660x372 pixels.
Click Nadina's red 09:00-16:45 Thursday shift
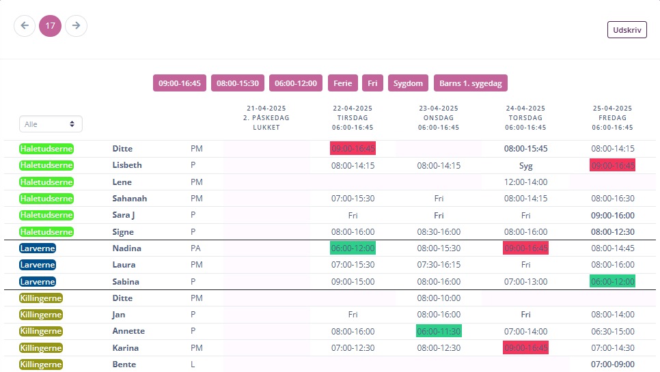tap(525, 248)
